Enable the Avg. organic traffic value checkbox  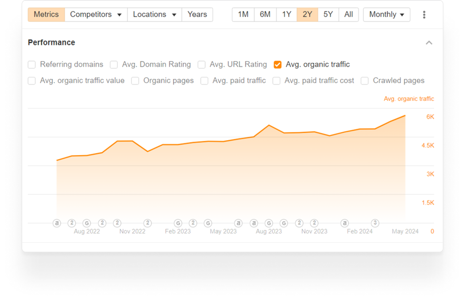point(32,81)
